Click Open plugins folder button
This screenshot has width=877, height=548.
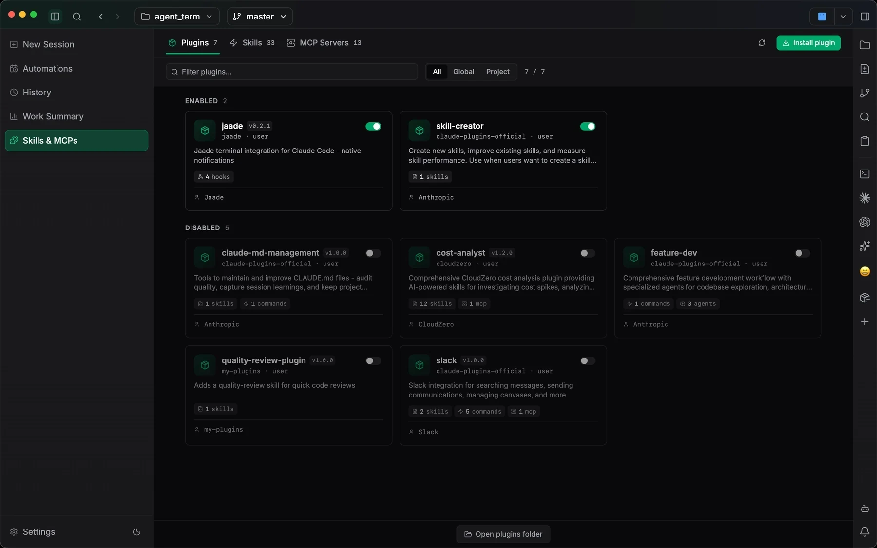click(503, 534)
